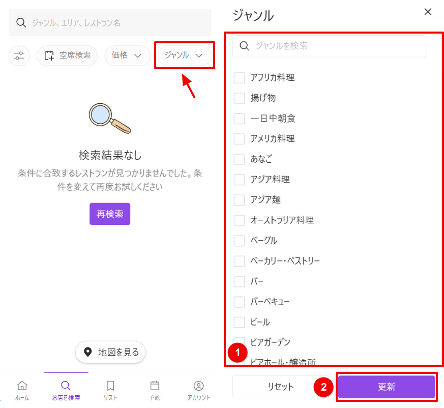Expand the 価格 dropdown
444x408 pixels.
tap(127, 56)
